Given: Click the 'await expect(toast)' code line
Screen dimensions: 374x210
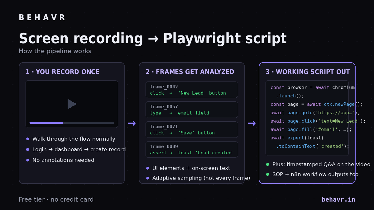Looking at the screenshot, I should click(x=297, y=138).
